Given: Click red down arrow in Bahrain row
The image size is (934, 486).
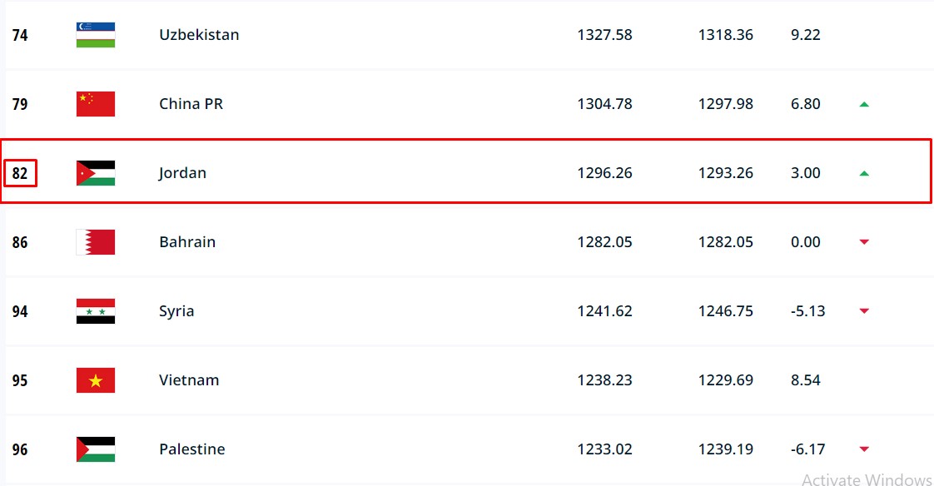Looking at the screenshot, I should [x=864, y=242].
